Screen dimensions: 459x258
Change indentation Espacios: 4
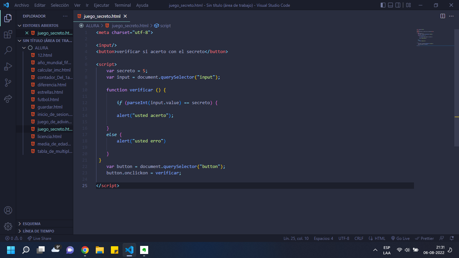point(324,239)
